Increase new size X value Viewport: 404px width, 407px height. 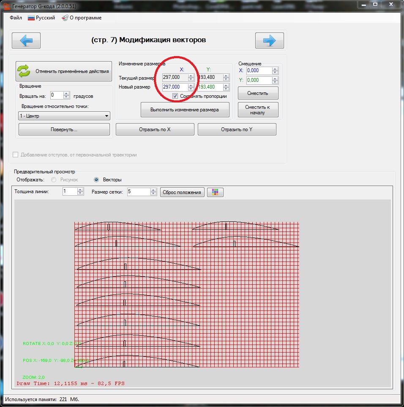coord(191,85)
